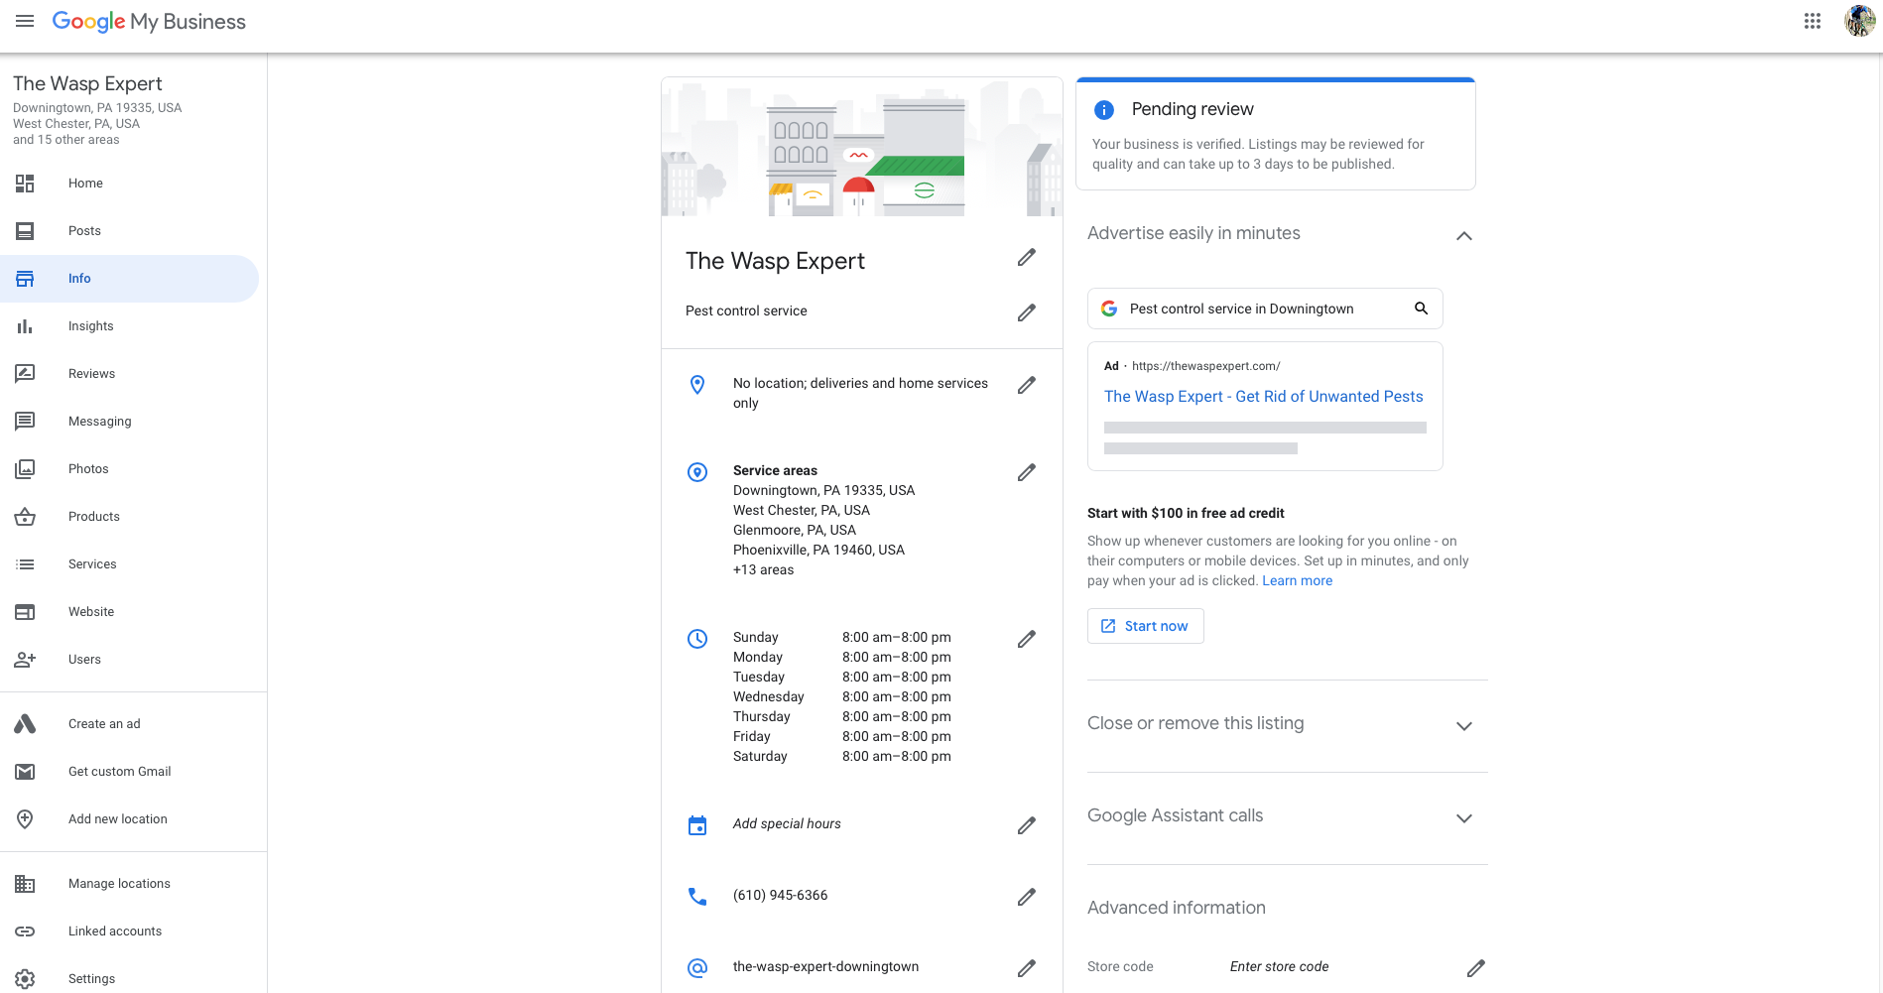
Task: Open the ad headline The Wasp Expert link
Action: 1263,397
